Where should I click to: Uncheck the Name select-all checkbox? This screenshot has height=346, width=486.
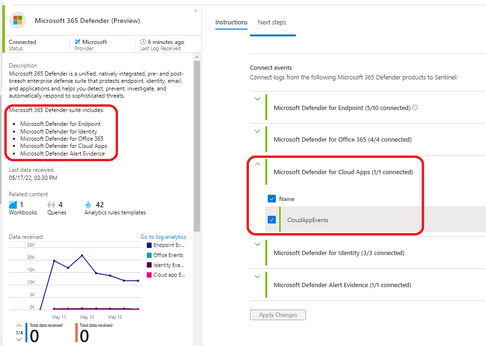coord(272,199)
